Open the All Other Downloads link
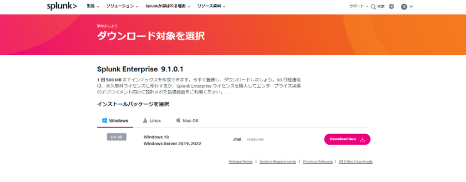This screenshot has width=466, height=182. click(355, 162)
